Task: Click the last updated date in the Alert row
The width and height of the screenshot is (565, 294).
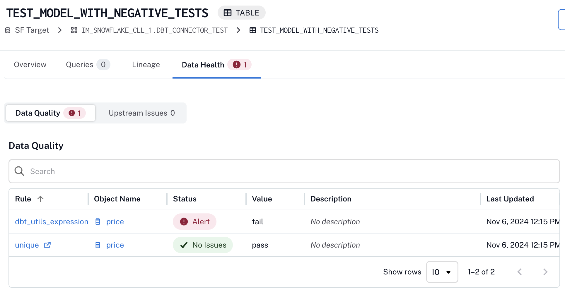Action: (x=523, y=222)
